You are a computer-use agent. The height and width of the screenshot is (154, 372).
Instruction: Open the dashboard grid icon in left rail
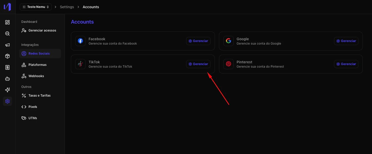(7, 22)
